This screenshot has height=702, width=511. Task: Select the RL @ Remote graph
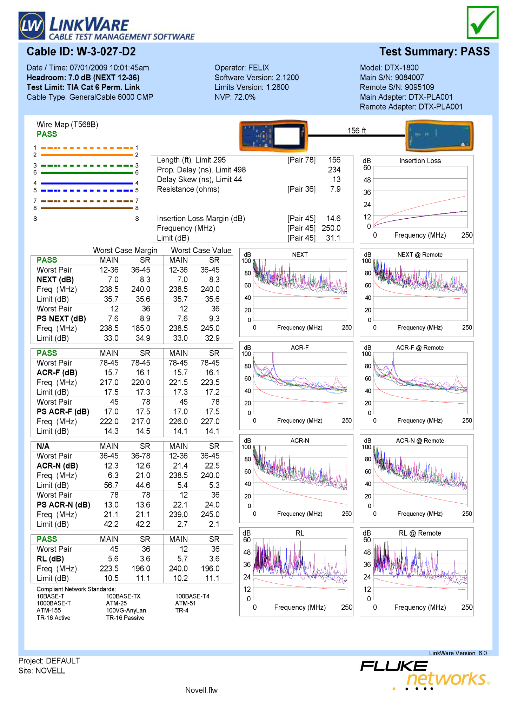tap(417, 571)
